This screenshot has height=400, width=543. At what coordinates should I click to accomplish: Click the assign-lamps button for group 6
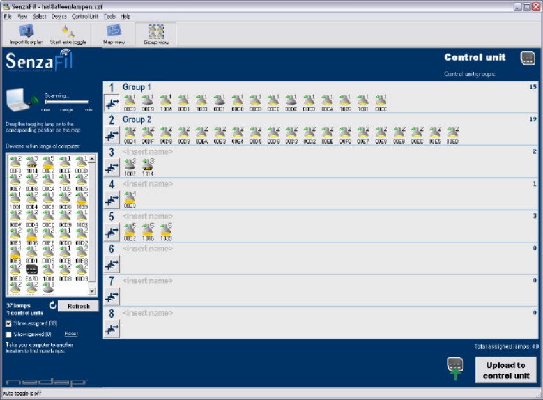point(112,265)
